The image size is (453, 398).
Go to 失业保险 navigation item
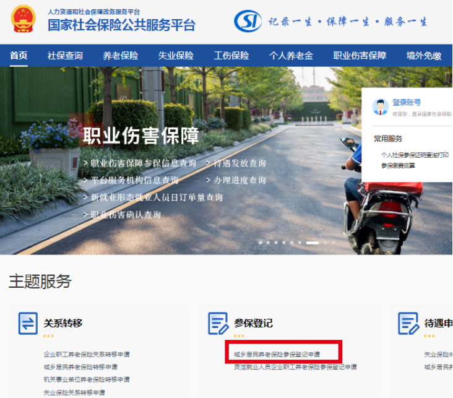[x=176, y=56]
